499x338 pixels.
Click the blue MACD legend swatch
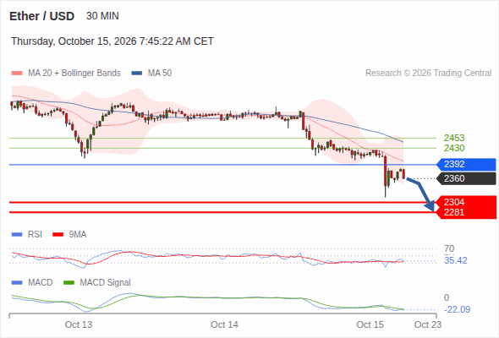(17, 283)
